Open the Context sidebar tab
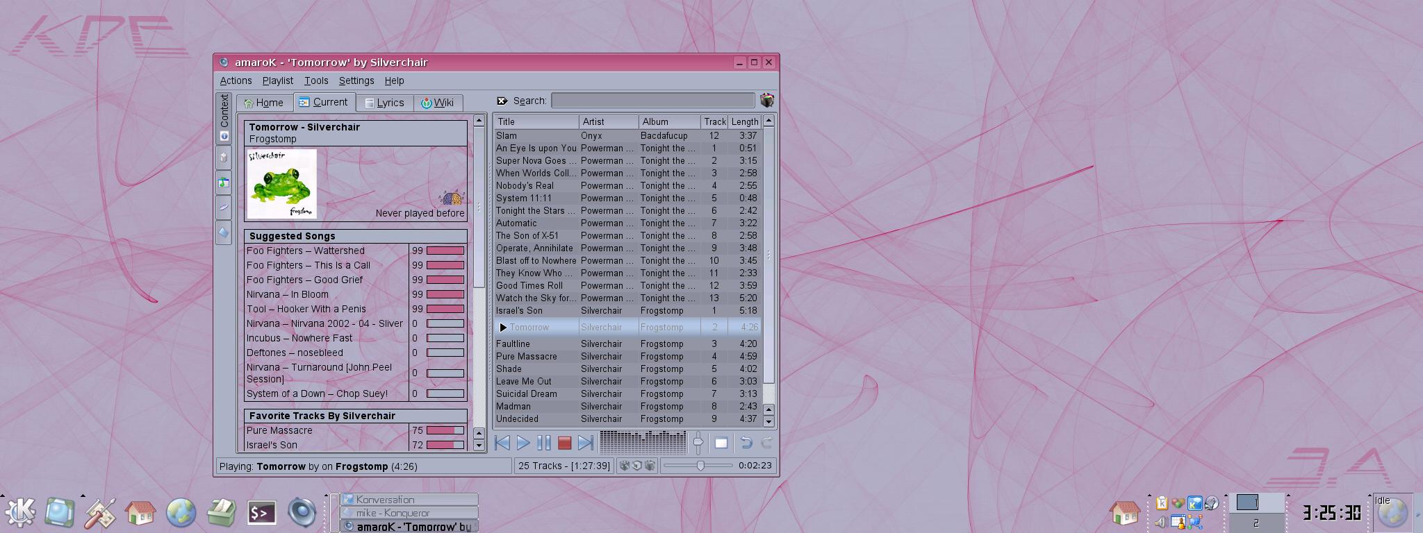The height and width of the screenshot is (533, 1423). pyautogui.click(x=224, y=118)
